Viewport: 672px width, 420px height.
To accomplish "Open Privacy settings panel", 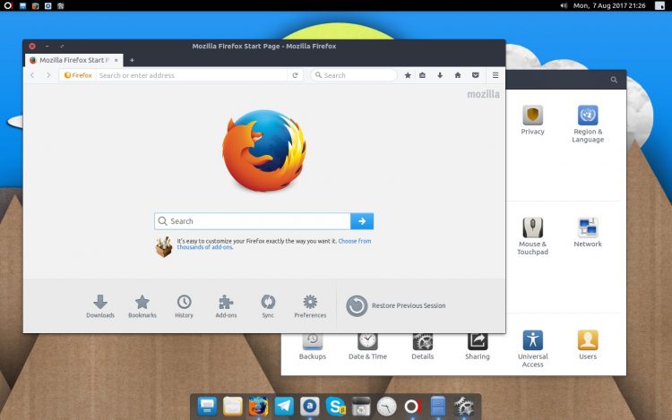I will 532,120.
